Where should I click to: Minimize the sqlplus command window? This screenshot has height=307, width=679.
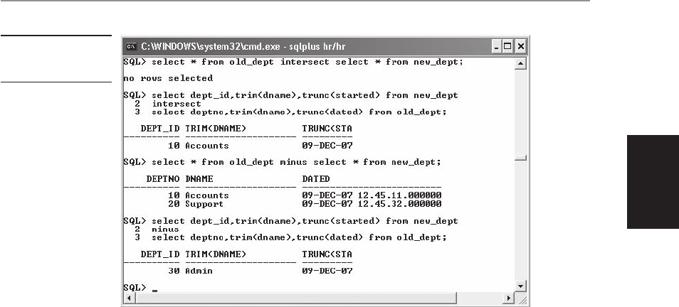tap(497, 46)
